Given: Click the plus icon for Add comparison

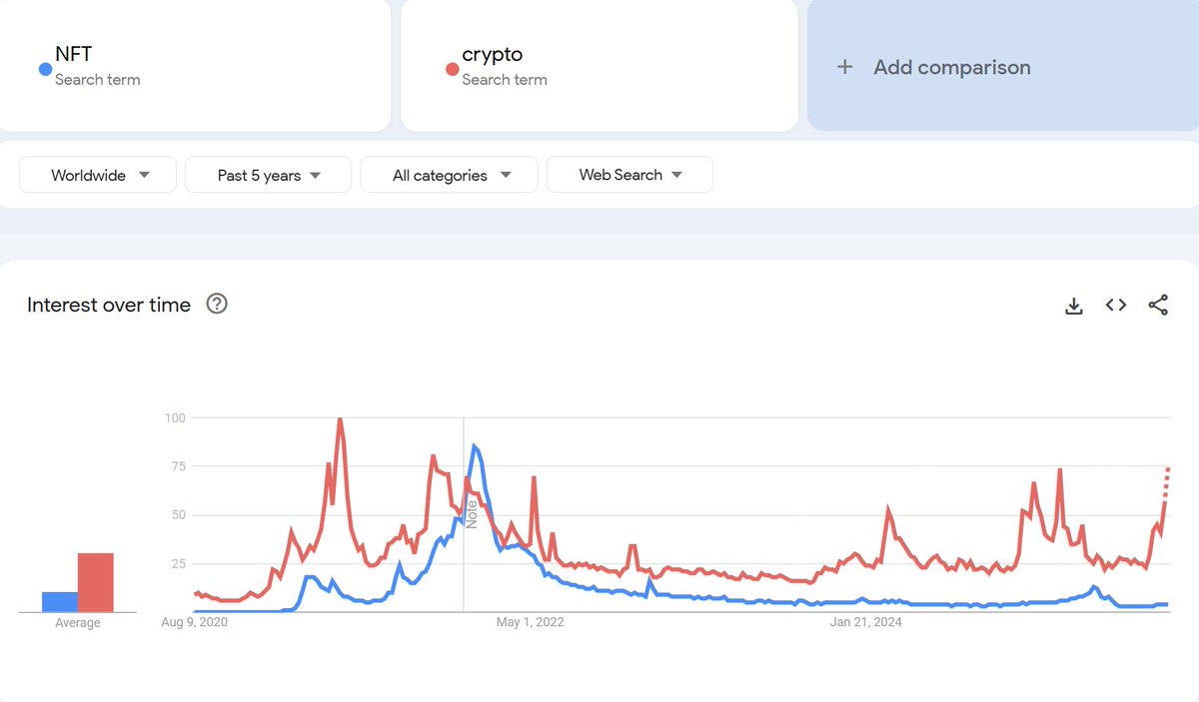Looking at the screenshot, I should pyautogui.click(x=845, y=67).
